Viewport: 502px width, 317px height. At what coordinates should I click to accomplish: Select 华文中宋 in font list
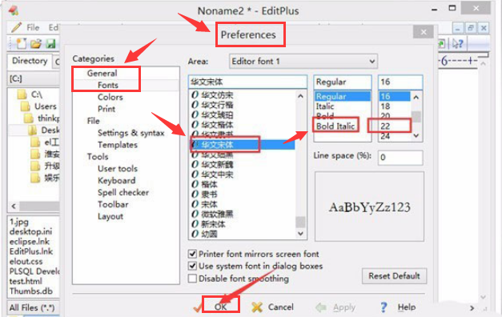217,175
